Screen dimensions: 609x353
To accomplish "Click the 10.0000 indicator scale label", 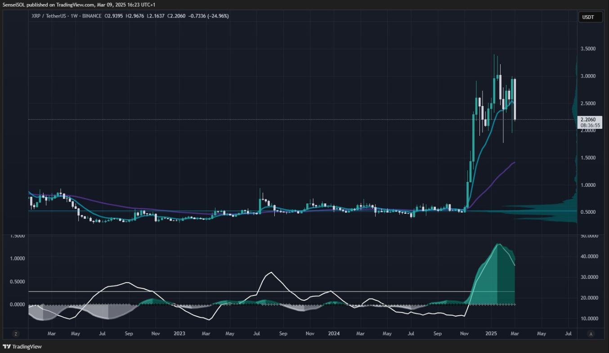I will [x=588, y=318].
